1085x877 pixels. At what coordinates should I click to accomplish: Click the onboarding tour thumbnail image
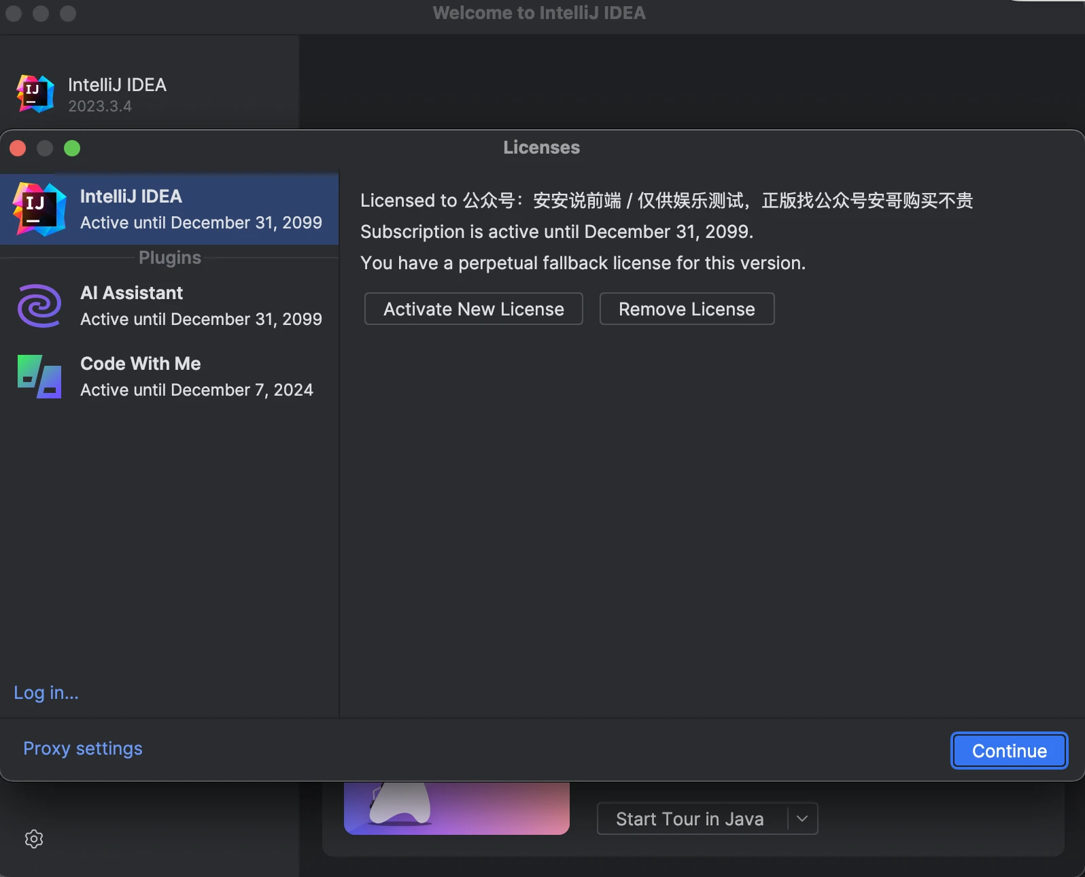click(x=457, y=808)
